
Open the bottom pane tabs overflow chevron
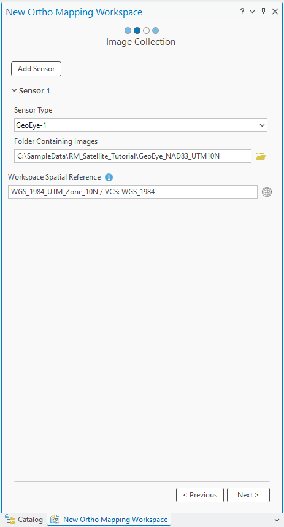(x=276, y=520)
